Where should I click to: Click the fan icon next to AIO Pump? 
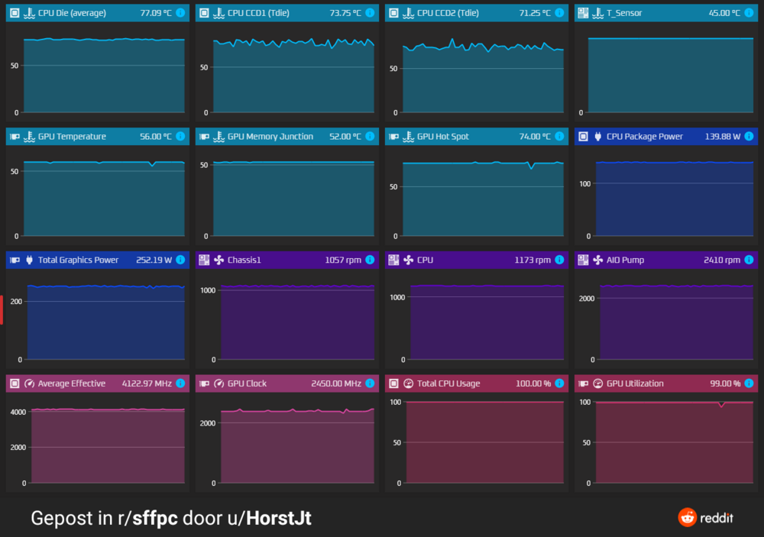pyautogui.click(x=597, y=260)
